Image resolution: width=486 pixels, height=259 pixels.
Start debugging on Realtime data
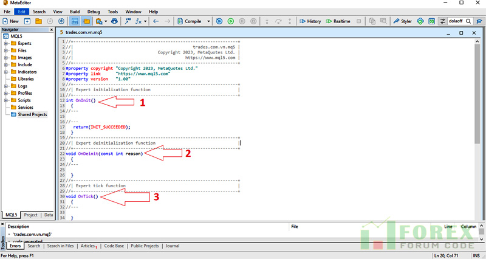pos(338,21)
